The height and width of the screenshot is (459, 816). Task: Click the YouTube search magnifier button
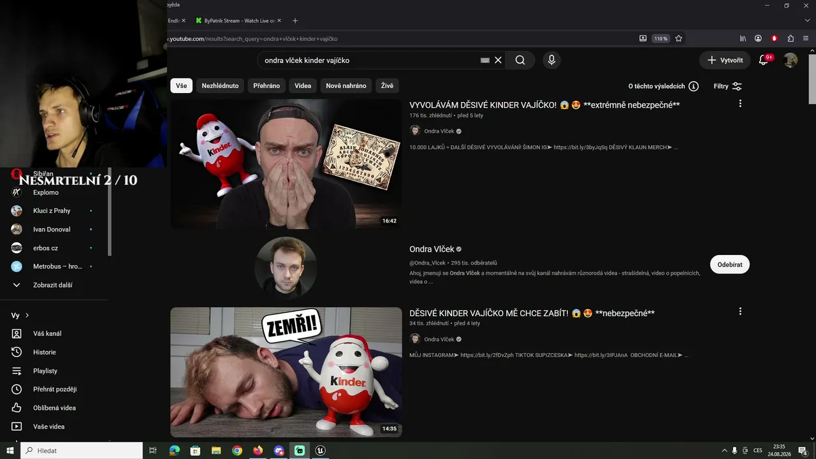coord(520,60)
